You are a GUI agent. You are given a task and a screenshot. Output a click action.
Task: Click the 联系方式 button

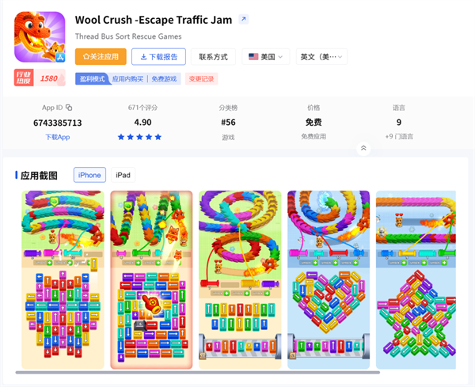point(213,57)
